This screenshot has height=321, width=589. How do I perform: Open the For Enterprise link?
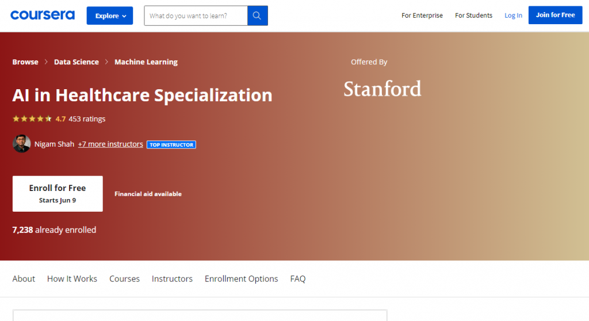pyautogui.click(x=422, y=16)
